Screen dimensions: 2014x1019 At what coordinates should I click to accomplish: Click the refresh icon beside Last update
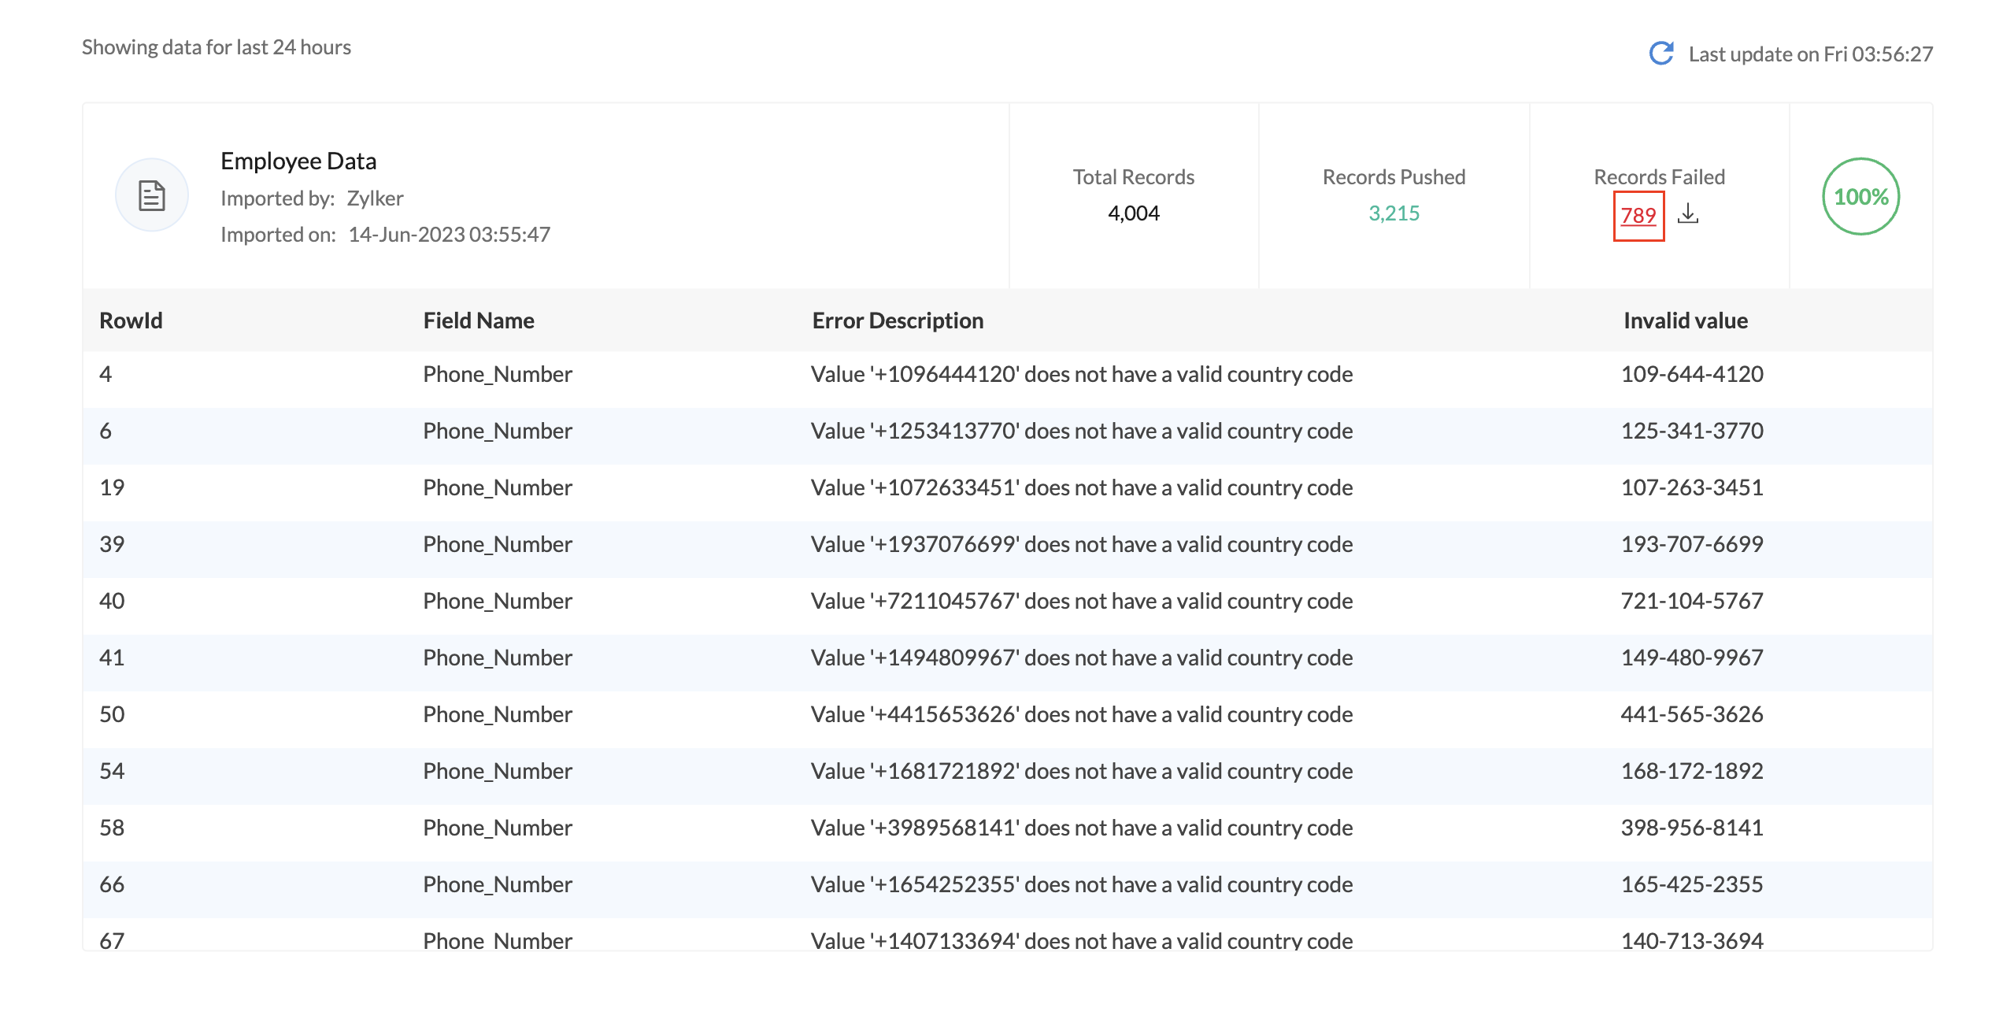click(1660, 54)
